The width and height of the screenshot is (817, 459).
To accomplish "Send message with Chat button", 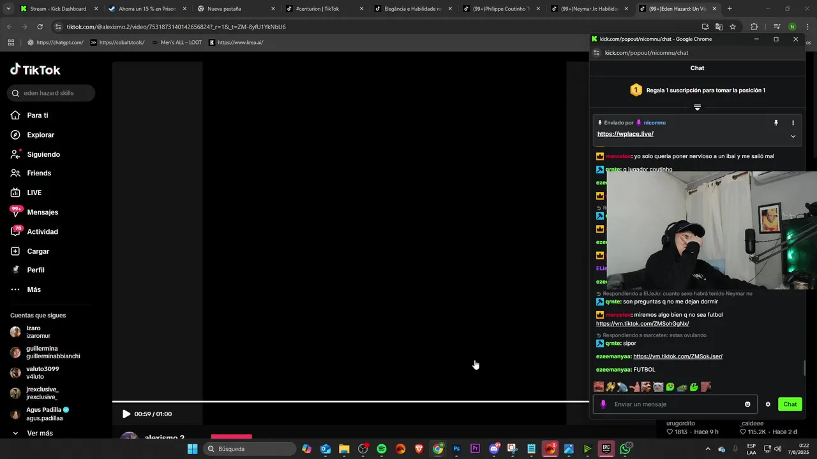I will click(790, 404).
